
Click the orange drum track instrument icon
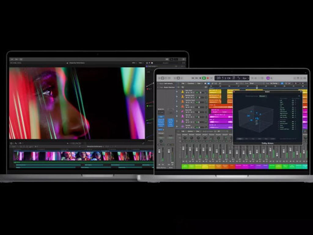182,105
